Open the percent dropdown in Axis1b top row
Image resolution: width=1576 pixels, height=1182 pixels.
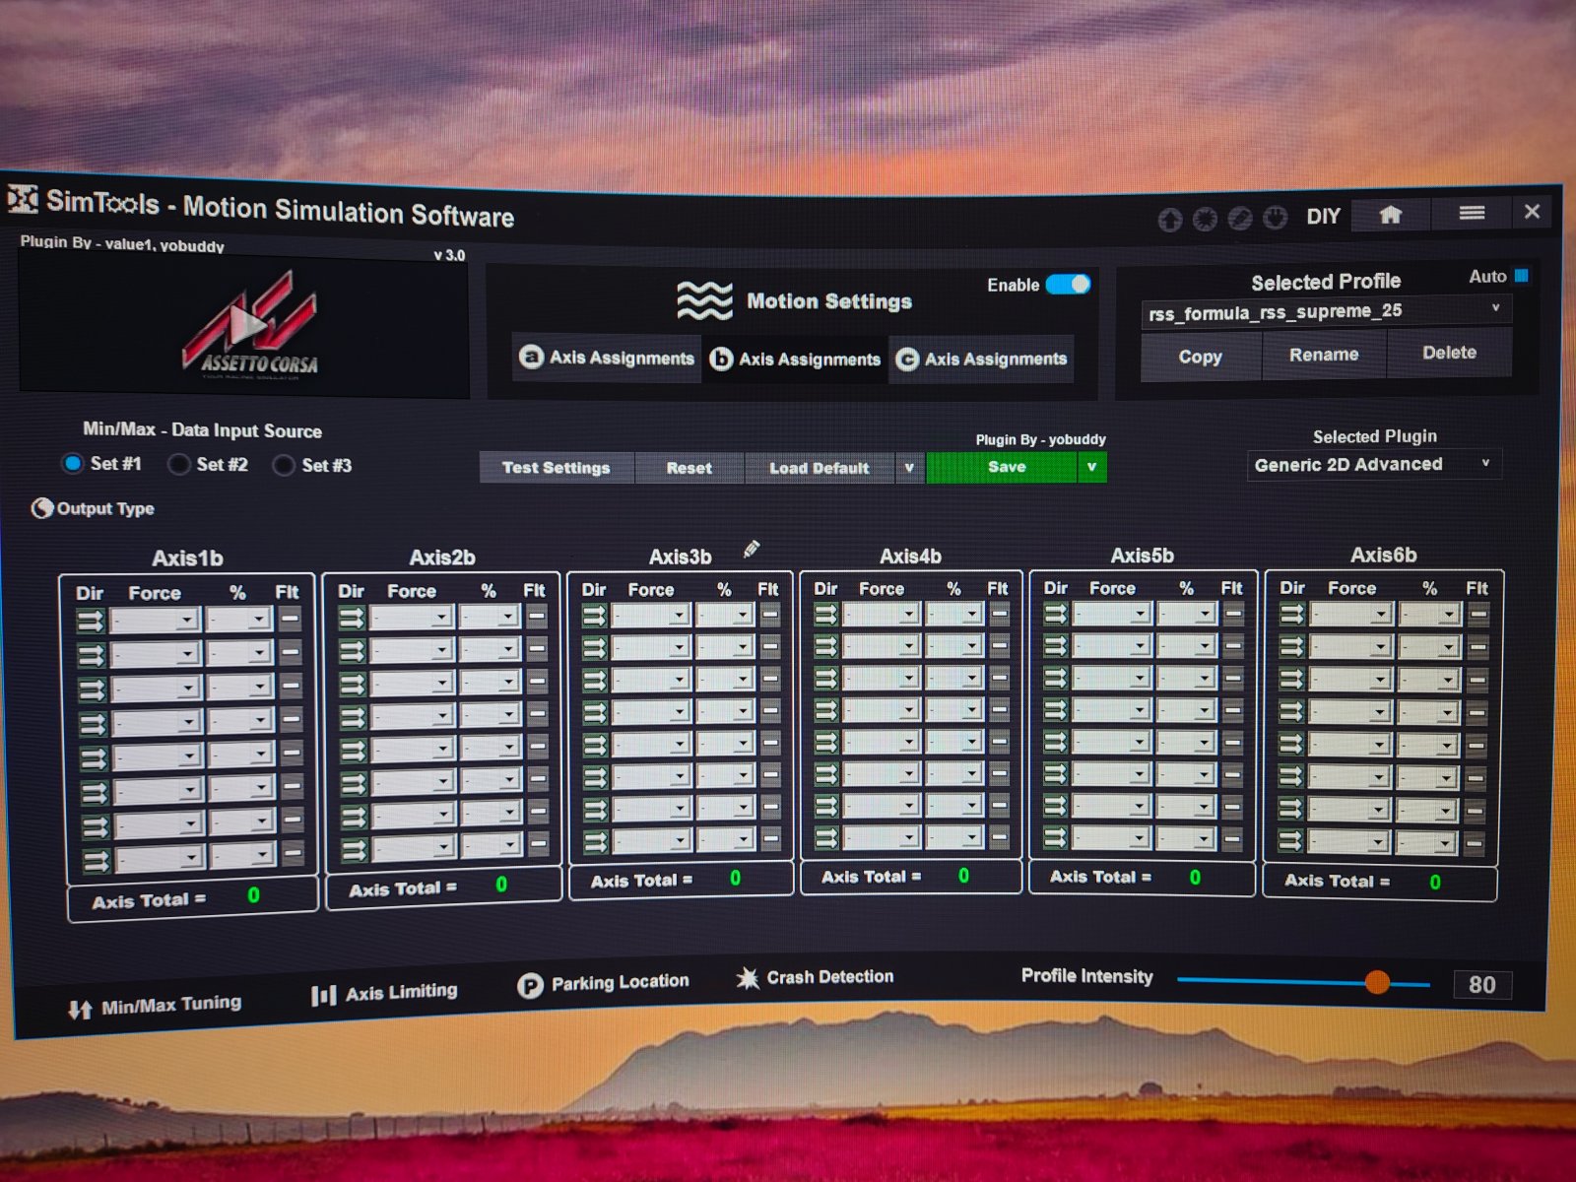[240, 620]
